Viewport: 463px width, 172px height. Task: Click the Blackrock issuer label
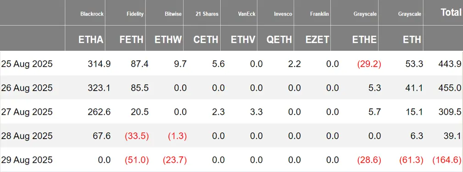(x=92, y=14)
